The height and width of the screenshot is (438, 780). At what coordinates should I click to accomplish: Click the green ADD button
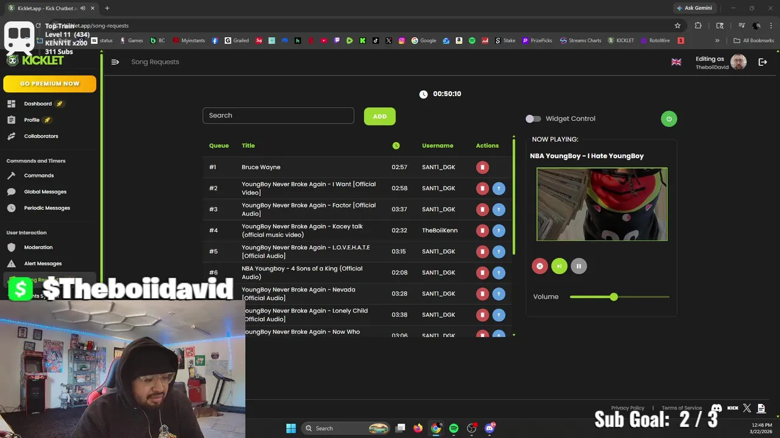[380, 116]
